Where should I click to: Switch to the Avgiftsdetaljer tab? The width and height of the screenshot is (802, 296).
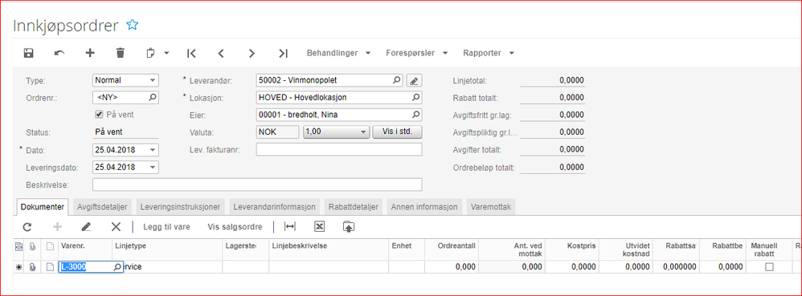102,207
